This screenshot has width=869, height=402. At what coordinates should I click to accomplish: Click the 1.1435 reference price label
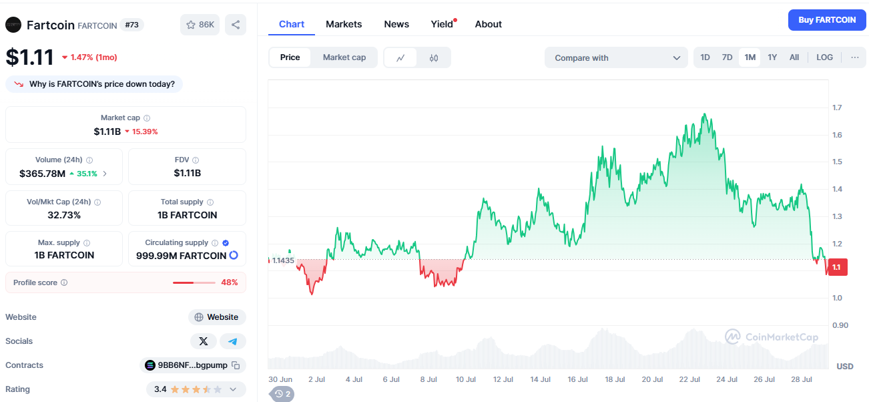283,260
